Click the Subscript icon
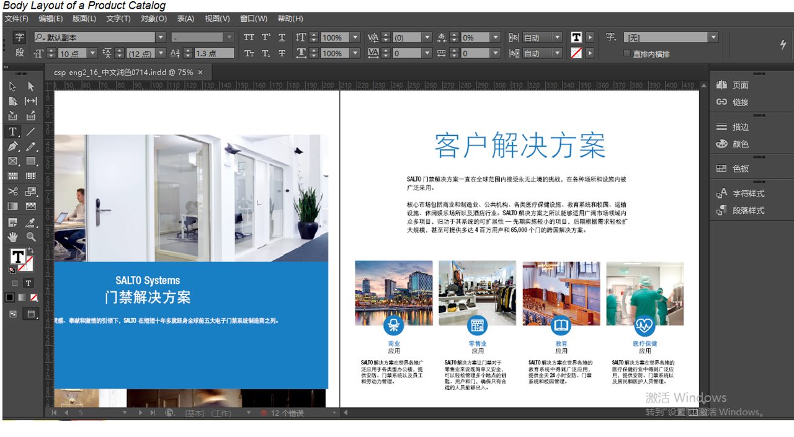This screenshot has width=794, height=437. coord(265,53)
